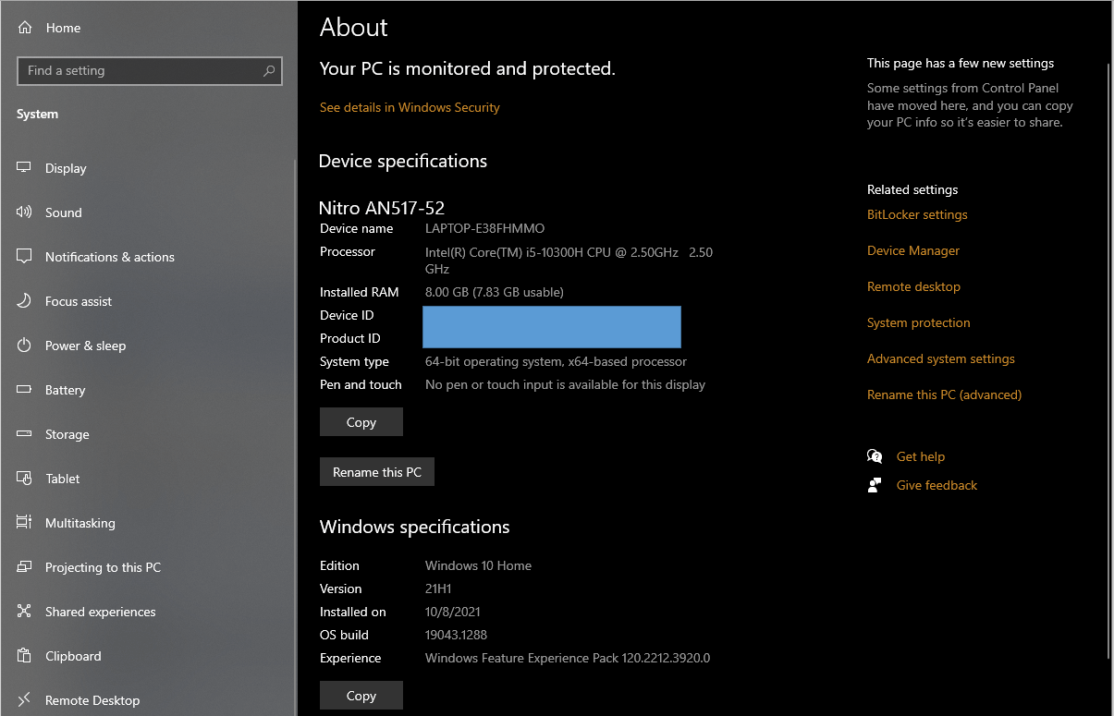The height and width of the screenshot is (716, 1114).
Task: Open System protection link
Action: tap(919, 322)
